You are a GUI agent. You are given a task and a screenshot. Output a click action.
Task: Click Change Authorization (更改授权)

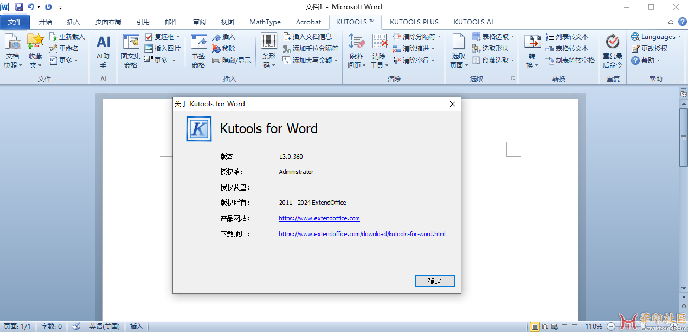[x=649, y=49]
